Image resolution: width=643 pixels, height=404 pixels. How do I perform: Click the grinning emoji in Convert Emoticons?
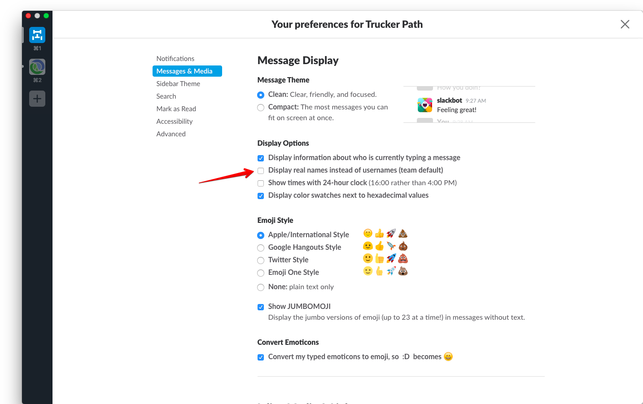point(448,356)
